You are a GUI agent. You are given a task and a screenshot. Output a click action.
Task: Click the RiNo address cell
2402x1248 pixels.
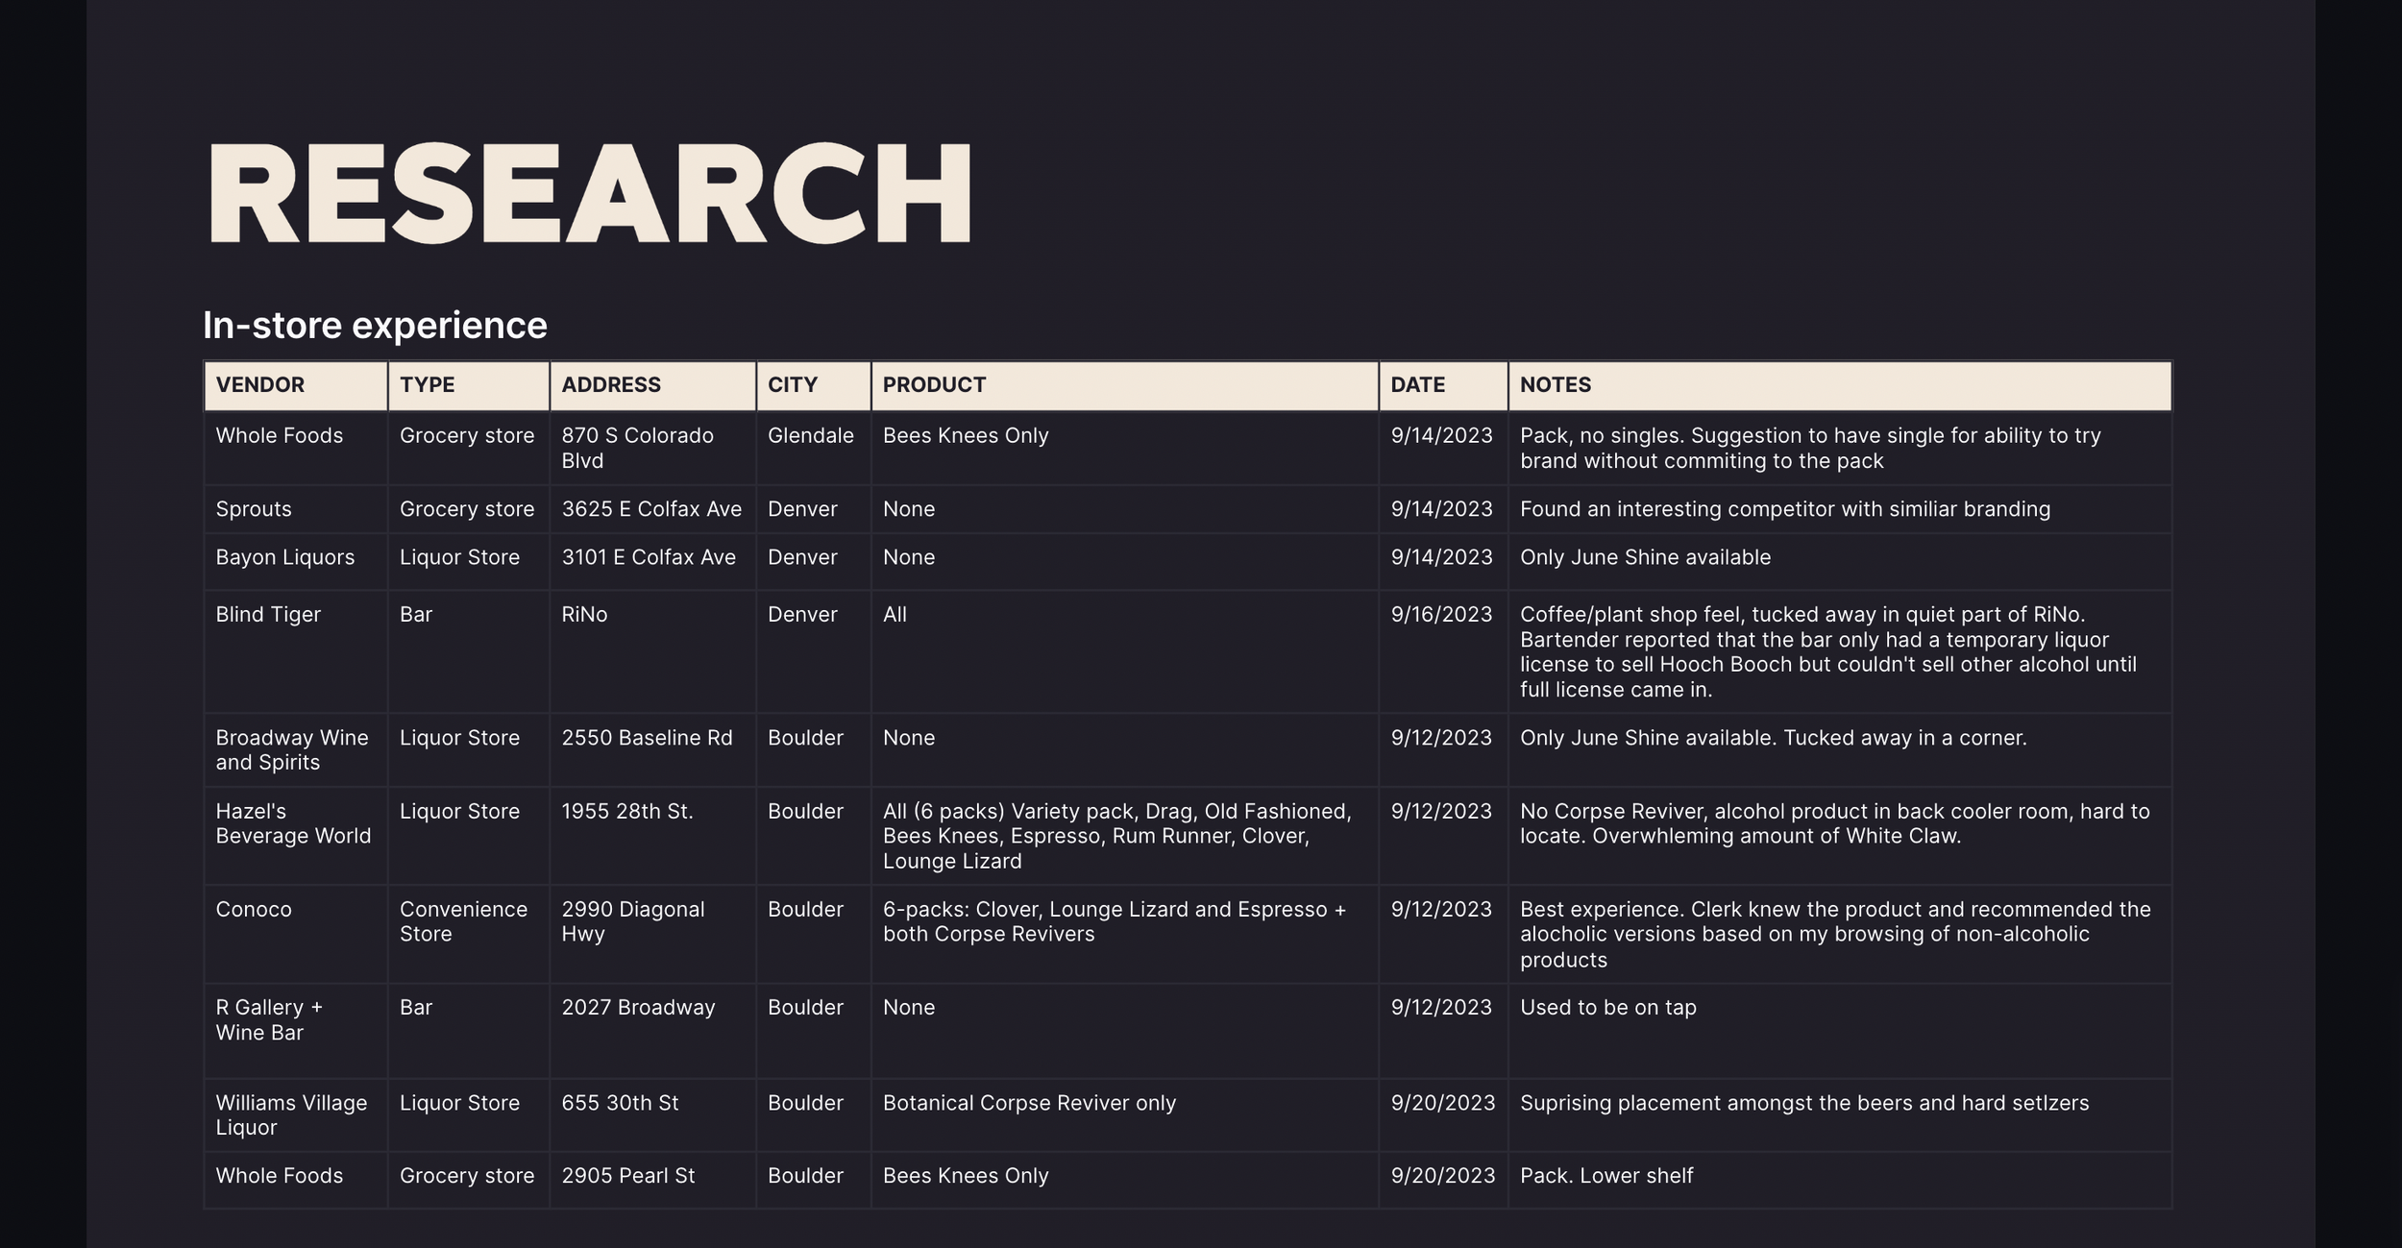(x=653, y=651)
